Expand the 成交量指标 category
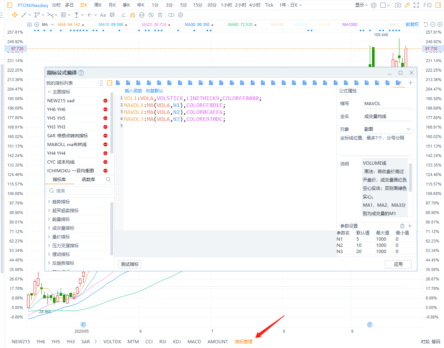 49,228
